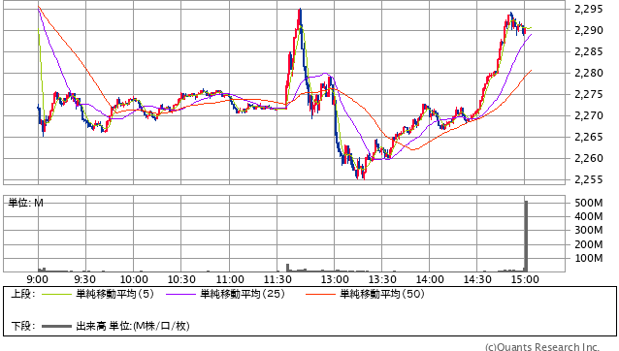Click the 500M volume axis label
This screenshot has height=351, width=619.
(x=589, y=203)
